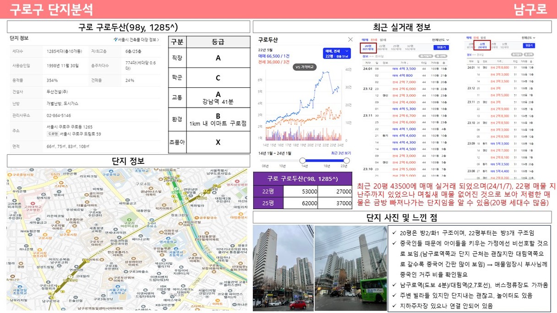Viewport: 557px width, 313px height.
Task: Select 월세 tab in the right transaction list
Action: click(483, 38)
